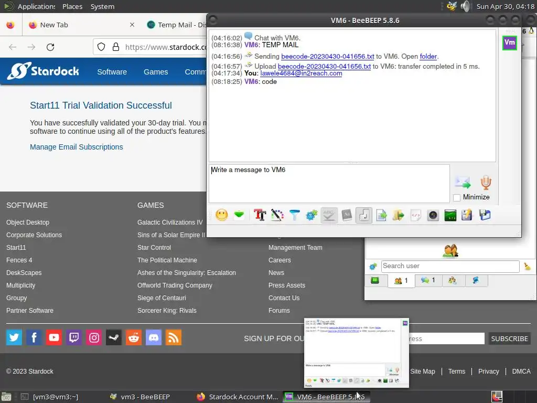Click the shield tracking protection icon
537x403 pixels.
click(x=101, y=47)
